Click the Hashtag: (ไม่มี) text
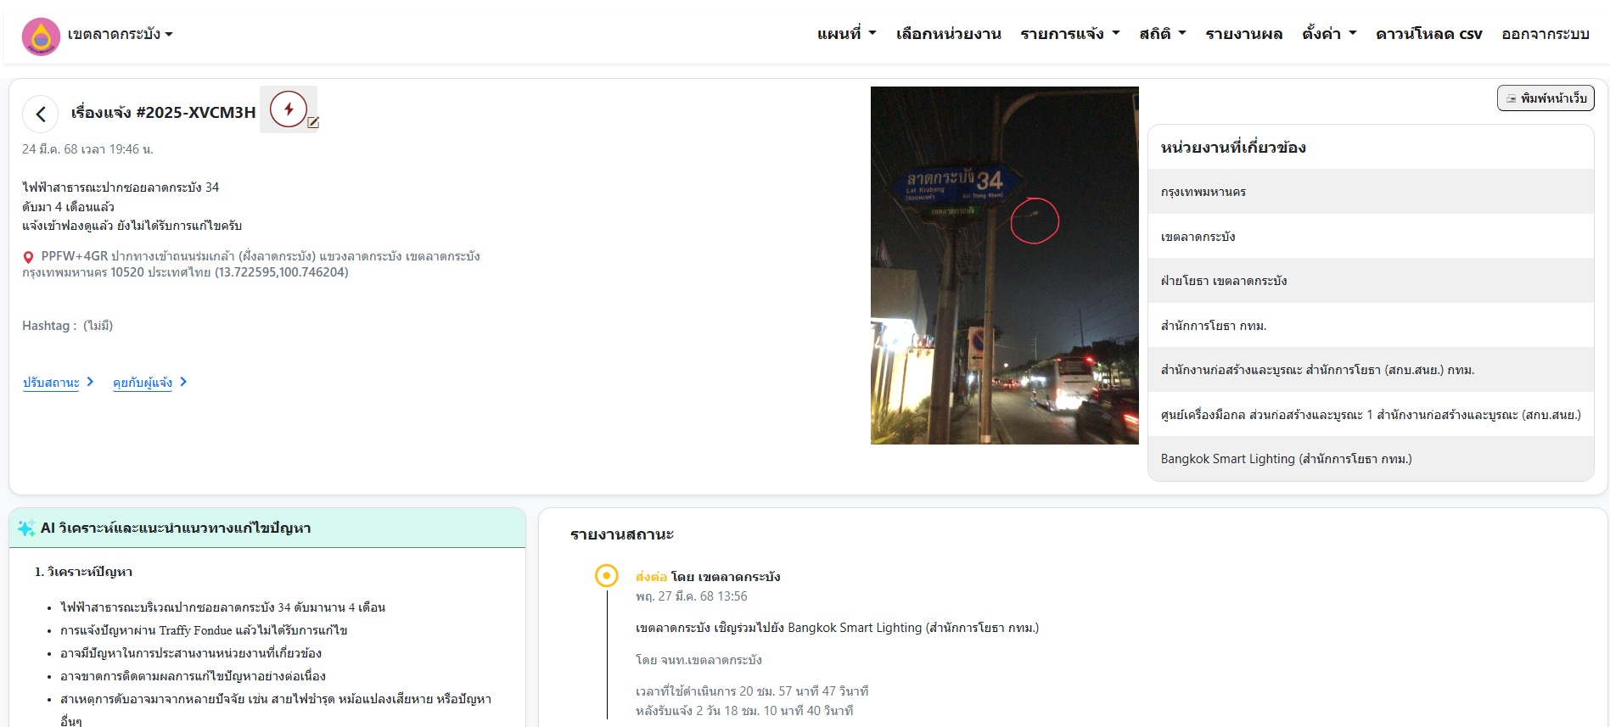Screen dimensions: 1610x727 pos(68,326)
